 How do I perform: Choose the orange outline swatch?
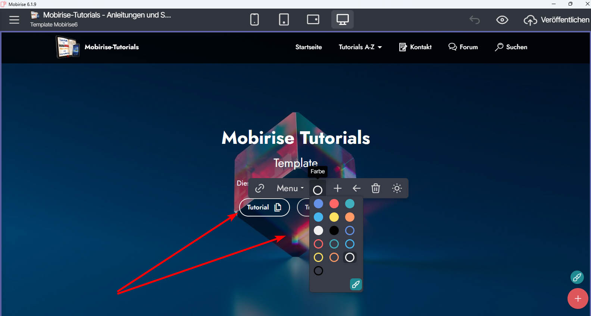coord(334,257)
